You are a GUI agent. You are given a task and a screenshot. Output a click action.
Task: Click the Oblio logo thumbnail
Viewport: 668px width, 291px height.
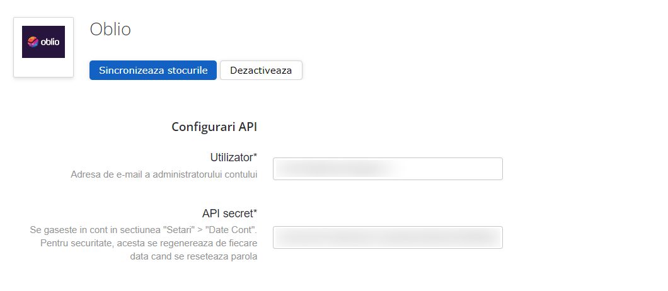pos(43,47)
